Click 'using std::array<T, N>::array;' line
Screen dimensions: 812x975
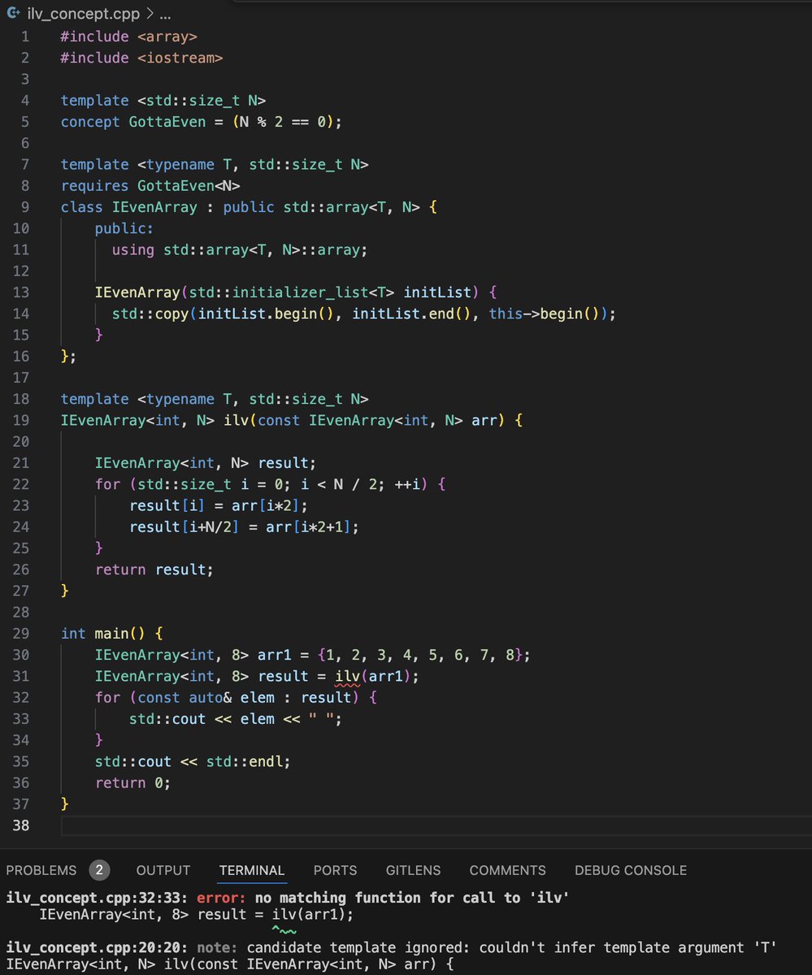[240, 249]
